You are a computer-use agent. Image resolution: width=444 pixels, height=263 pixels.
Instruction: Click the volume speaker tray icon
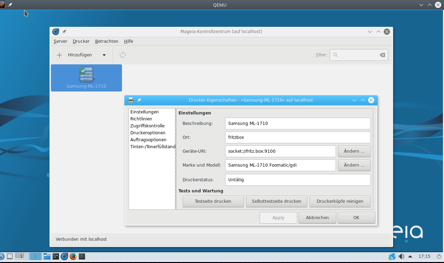click(x=401, y=256)
